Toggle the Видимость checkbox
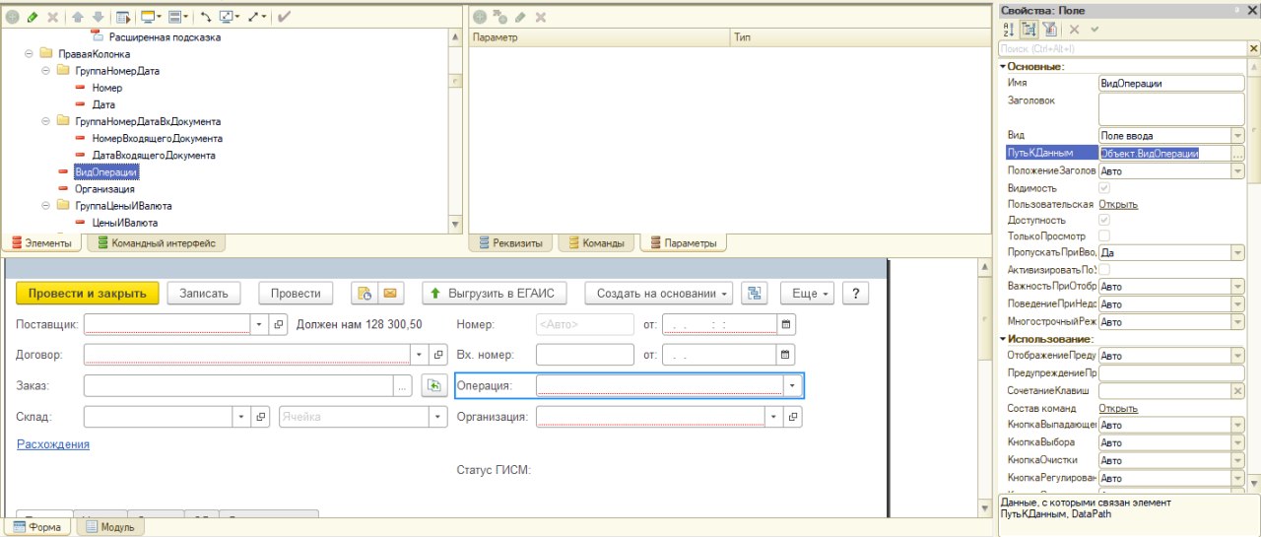Screen dimensions: 1261x537 coord(1104,187)
